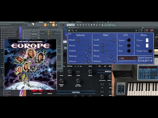Click the first mixer track number box in Channel rack
This screenshot has height=118, width=158.
(x=29, y=32)
